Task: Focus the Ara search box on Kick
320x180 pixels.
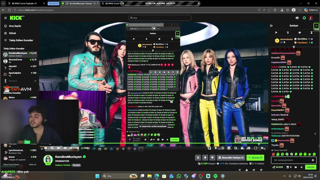Action: point(160,18)
